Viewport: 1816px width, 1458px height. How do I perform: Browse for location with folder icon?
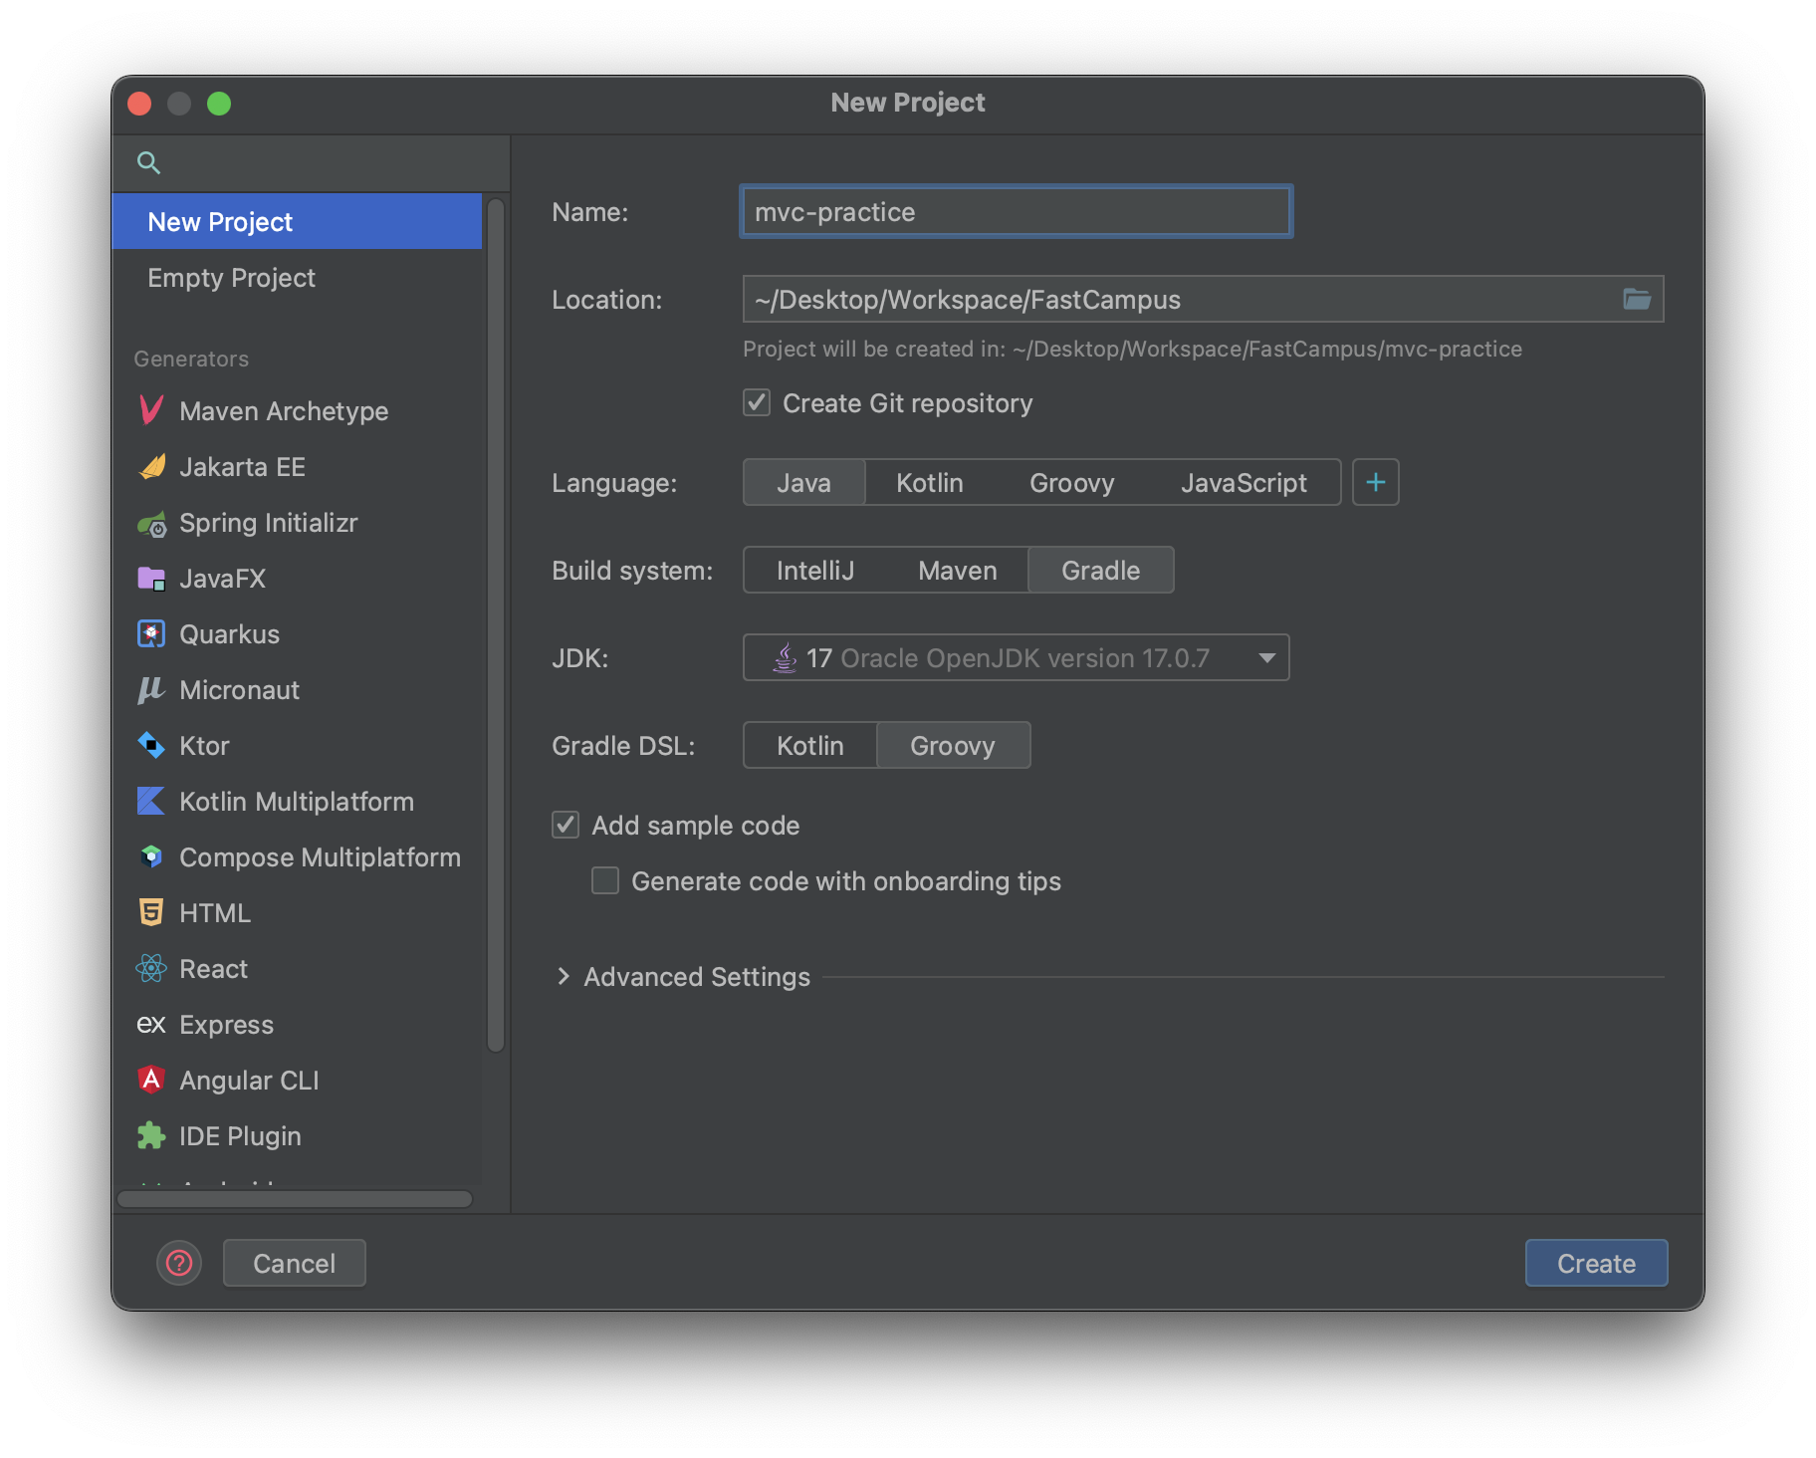pos(1637,299)
